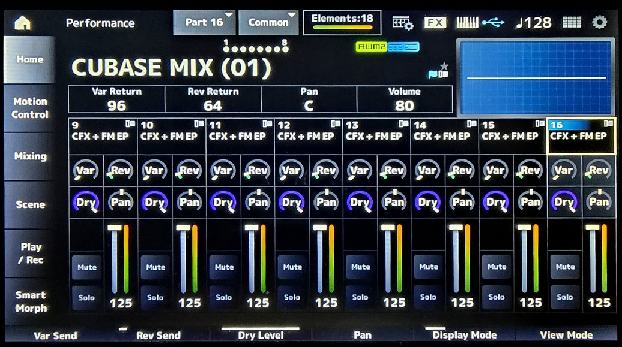Open the FX effects overview
This screenshot has height=347, width=622.
(x=435, y=23)
